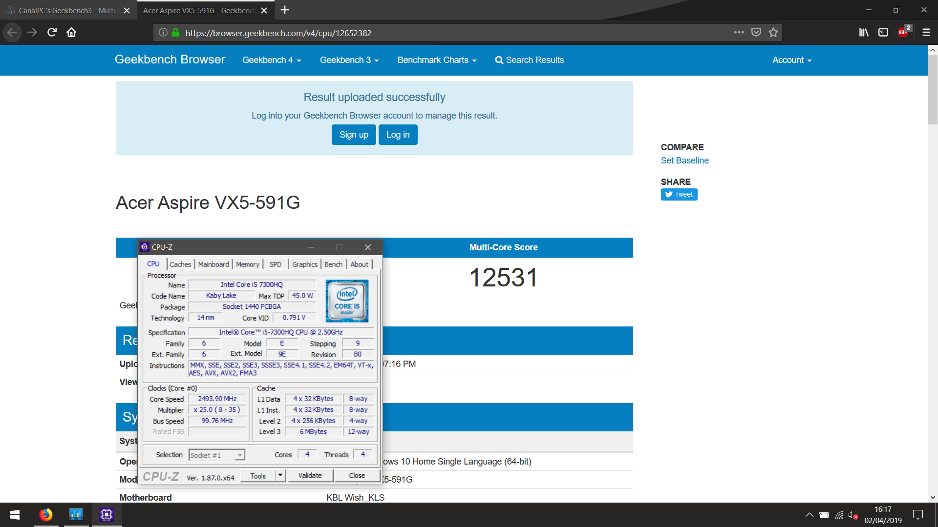Open the Caches tab in CPU-Z
Viewport: 938px width, 527px height.
point(180,264)
